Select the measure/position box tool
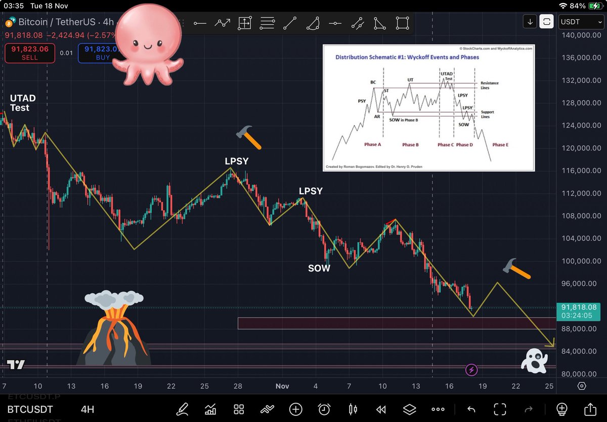 click(245, 23)
